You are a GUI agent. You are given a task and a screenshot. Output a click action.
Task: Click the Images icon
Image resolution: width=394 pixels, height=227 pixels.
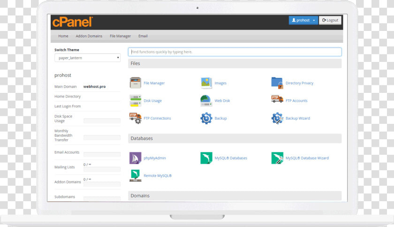click(x=206, y=83)
